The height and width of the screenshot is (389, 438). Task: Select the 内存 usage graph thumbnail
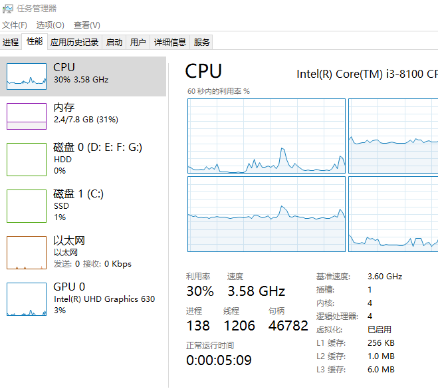click(x=27, y=116)
